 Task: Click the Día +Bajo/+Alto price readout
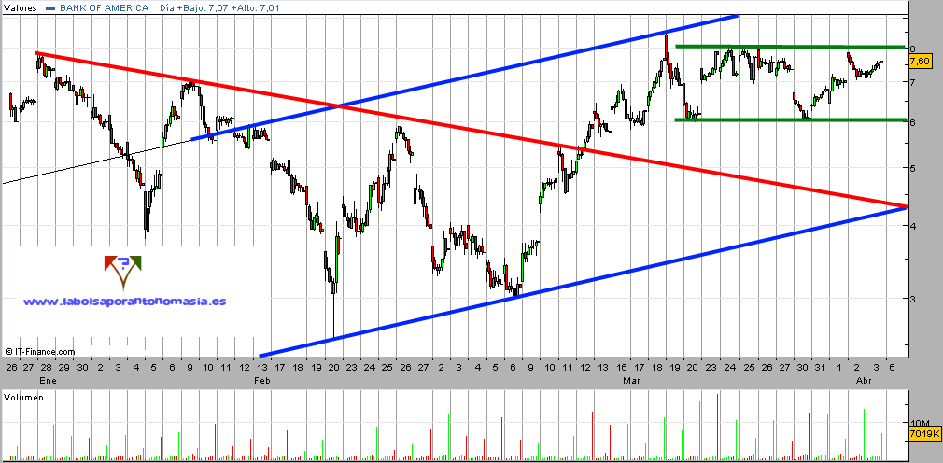218,8
